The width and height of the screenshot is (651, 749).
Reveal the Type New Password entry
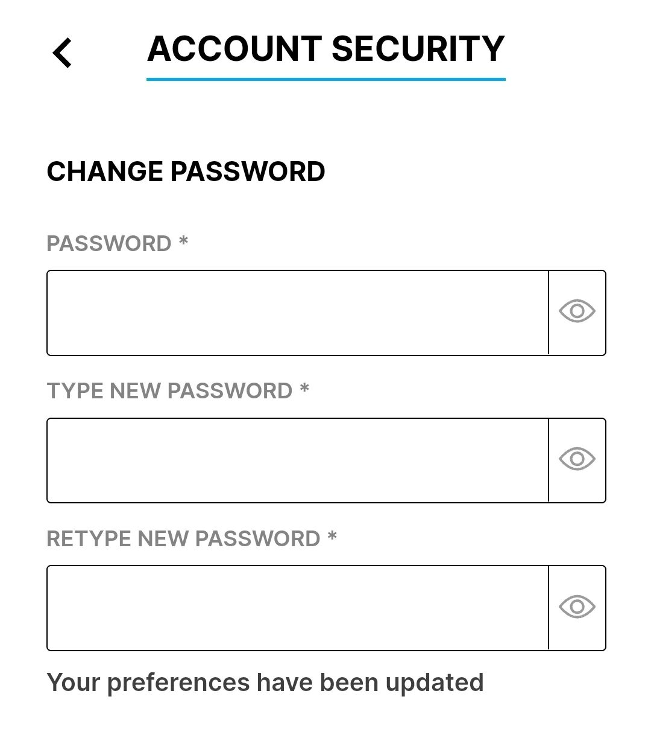[577, 459]
